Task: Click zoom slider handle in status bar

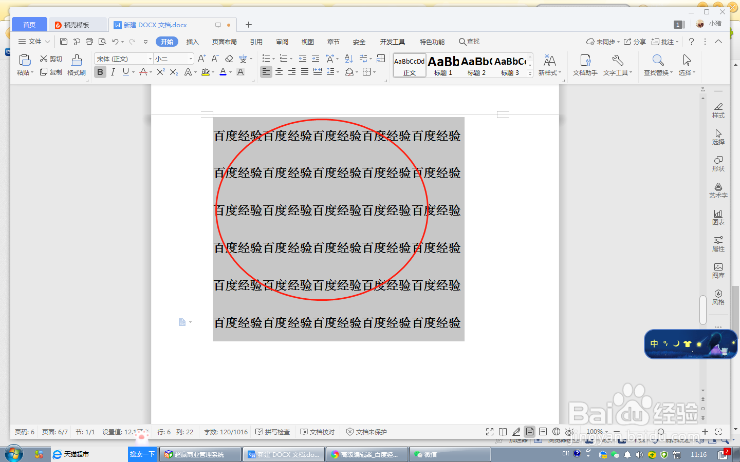Action: tap(661, 432)
